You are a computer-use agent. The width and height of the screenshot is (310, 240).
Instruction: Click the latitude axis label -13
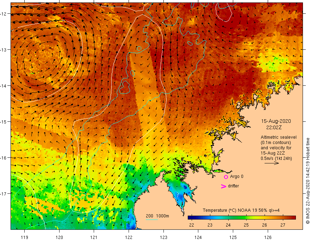4,50
